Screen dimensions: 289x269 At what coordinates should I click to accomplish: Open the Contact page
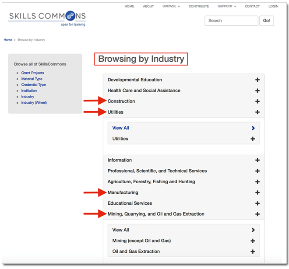[252, 6]
